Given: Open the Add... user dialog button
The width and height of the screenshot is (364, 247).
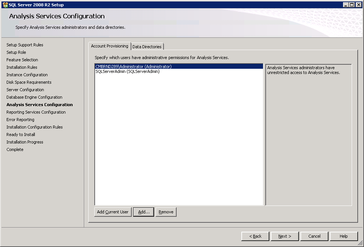Looking at the screenshot, I should pyautogui.click(x=144, y=212).
